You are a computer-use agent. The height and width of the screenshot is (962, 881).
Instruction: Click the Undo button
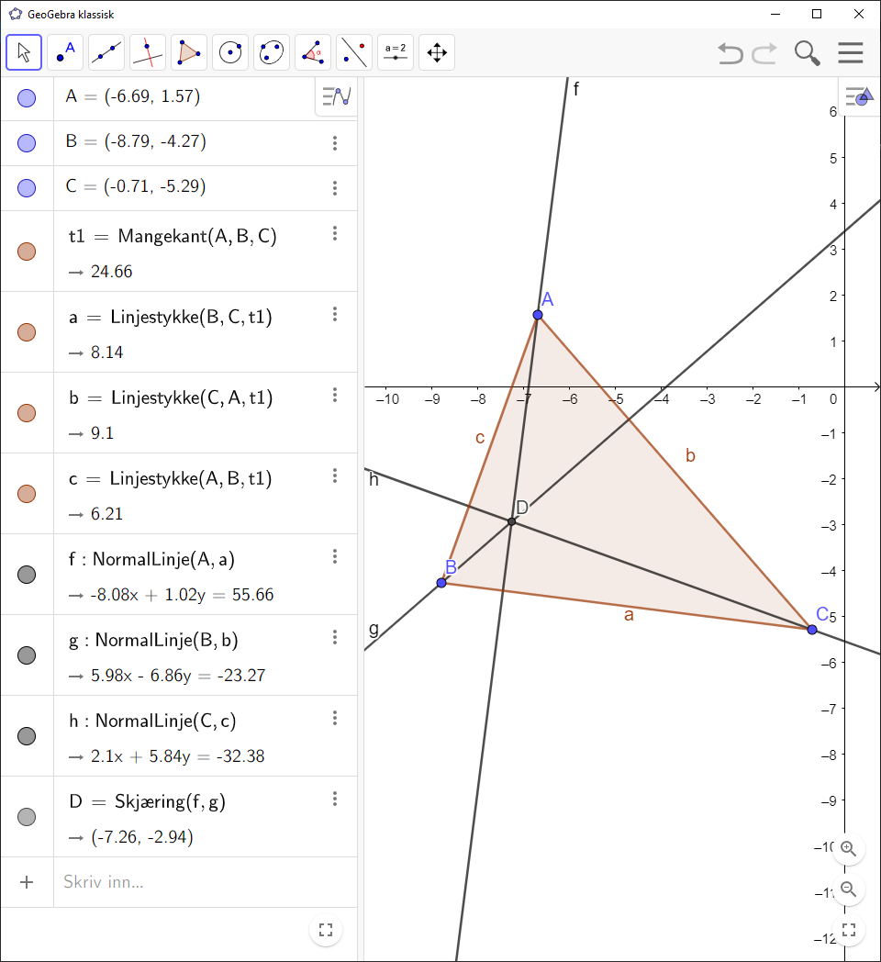pos(730,53)
